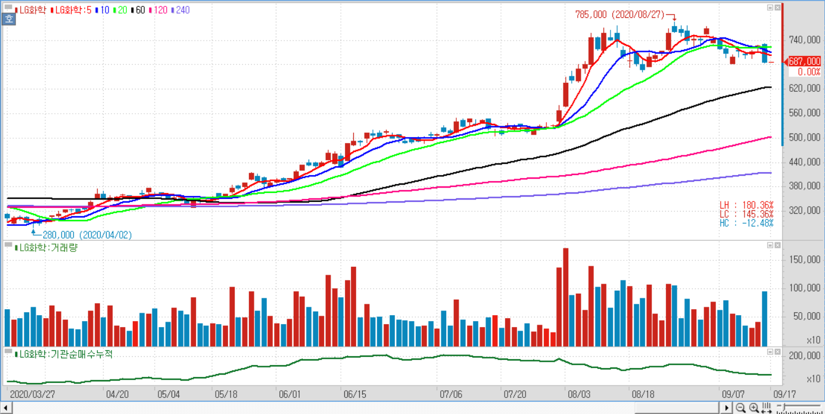The height and width of the screenshot is (414, 825).
Task: Click the 08/18 date label
Action: [643, 394]
